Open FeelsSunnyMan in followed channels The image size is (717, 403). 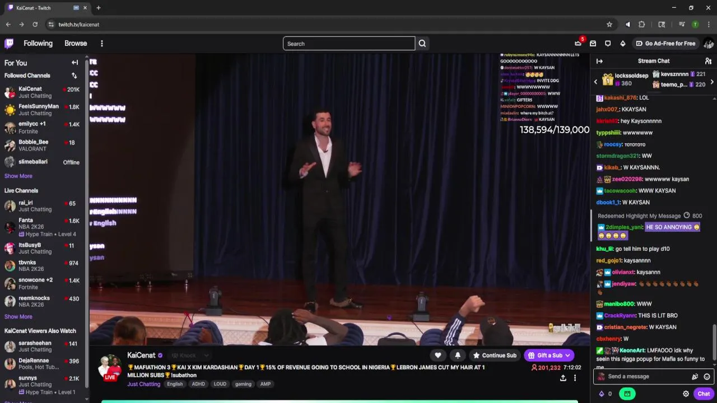click(42, 110)
